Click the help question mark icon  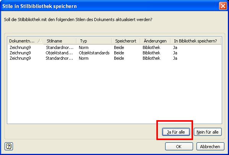click(x=9, y=146)
